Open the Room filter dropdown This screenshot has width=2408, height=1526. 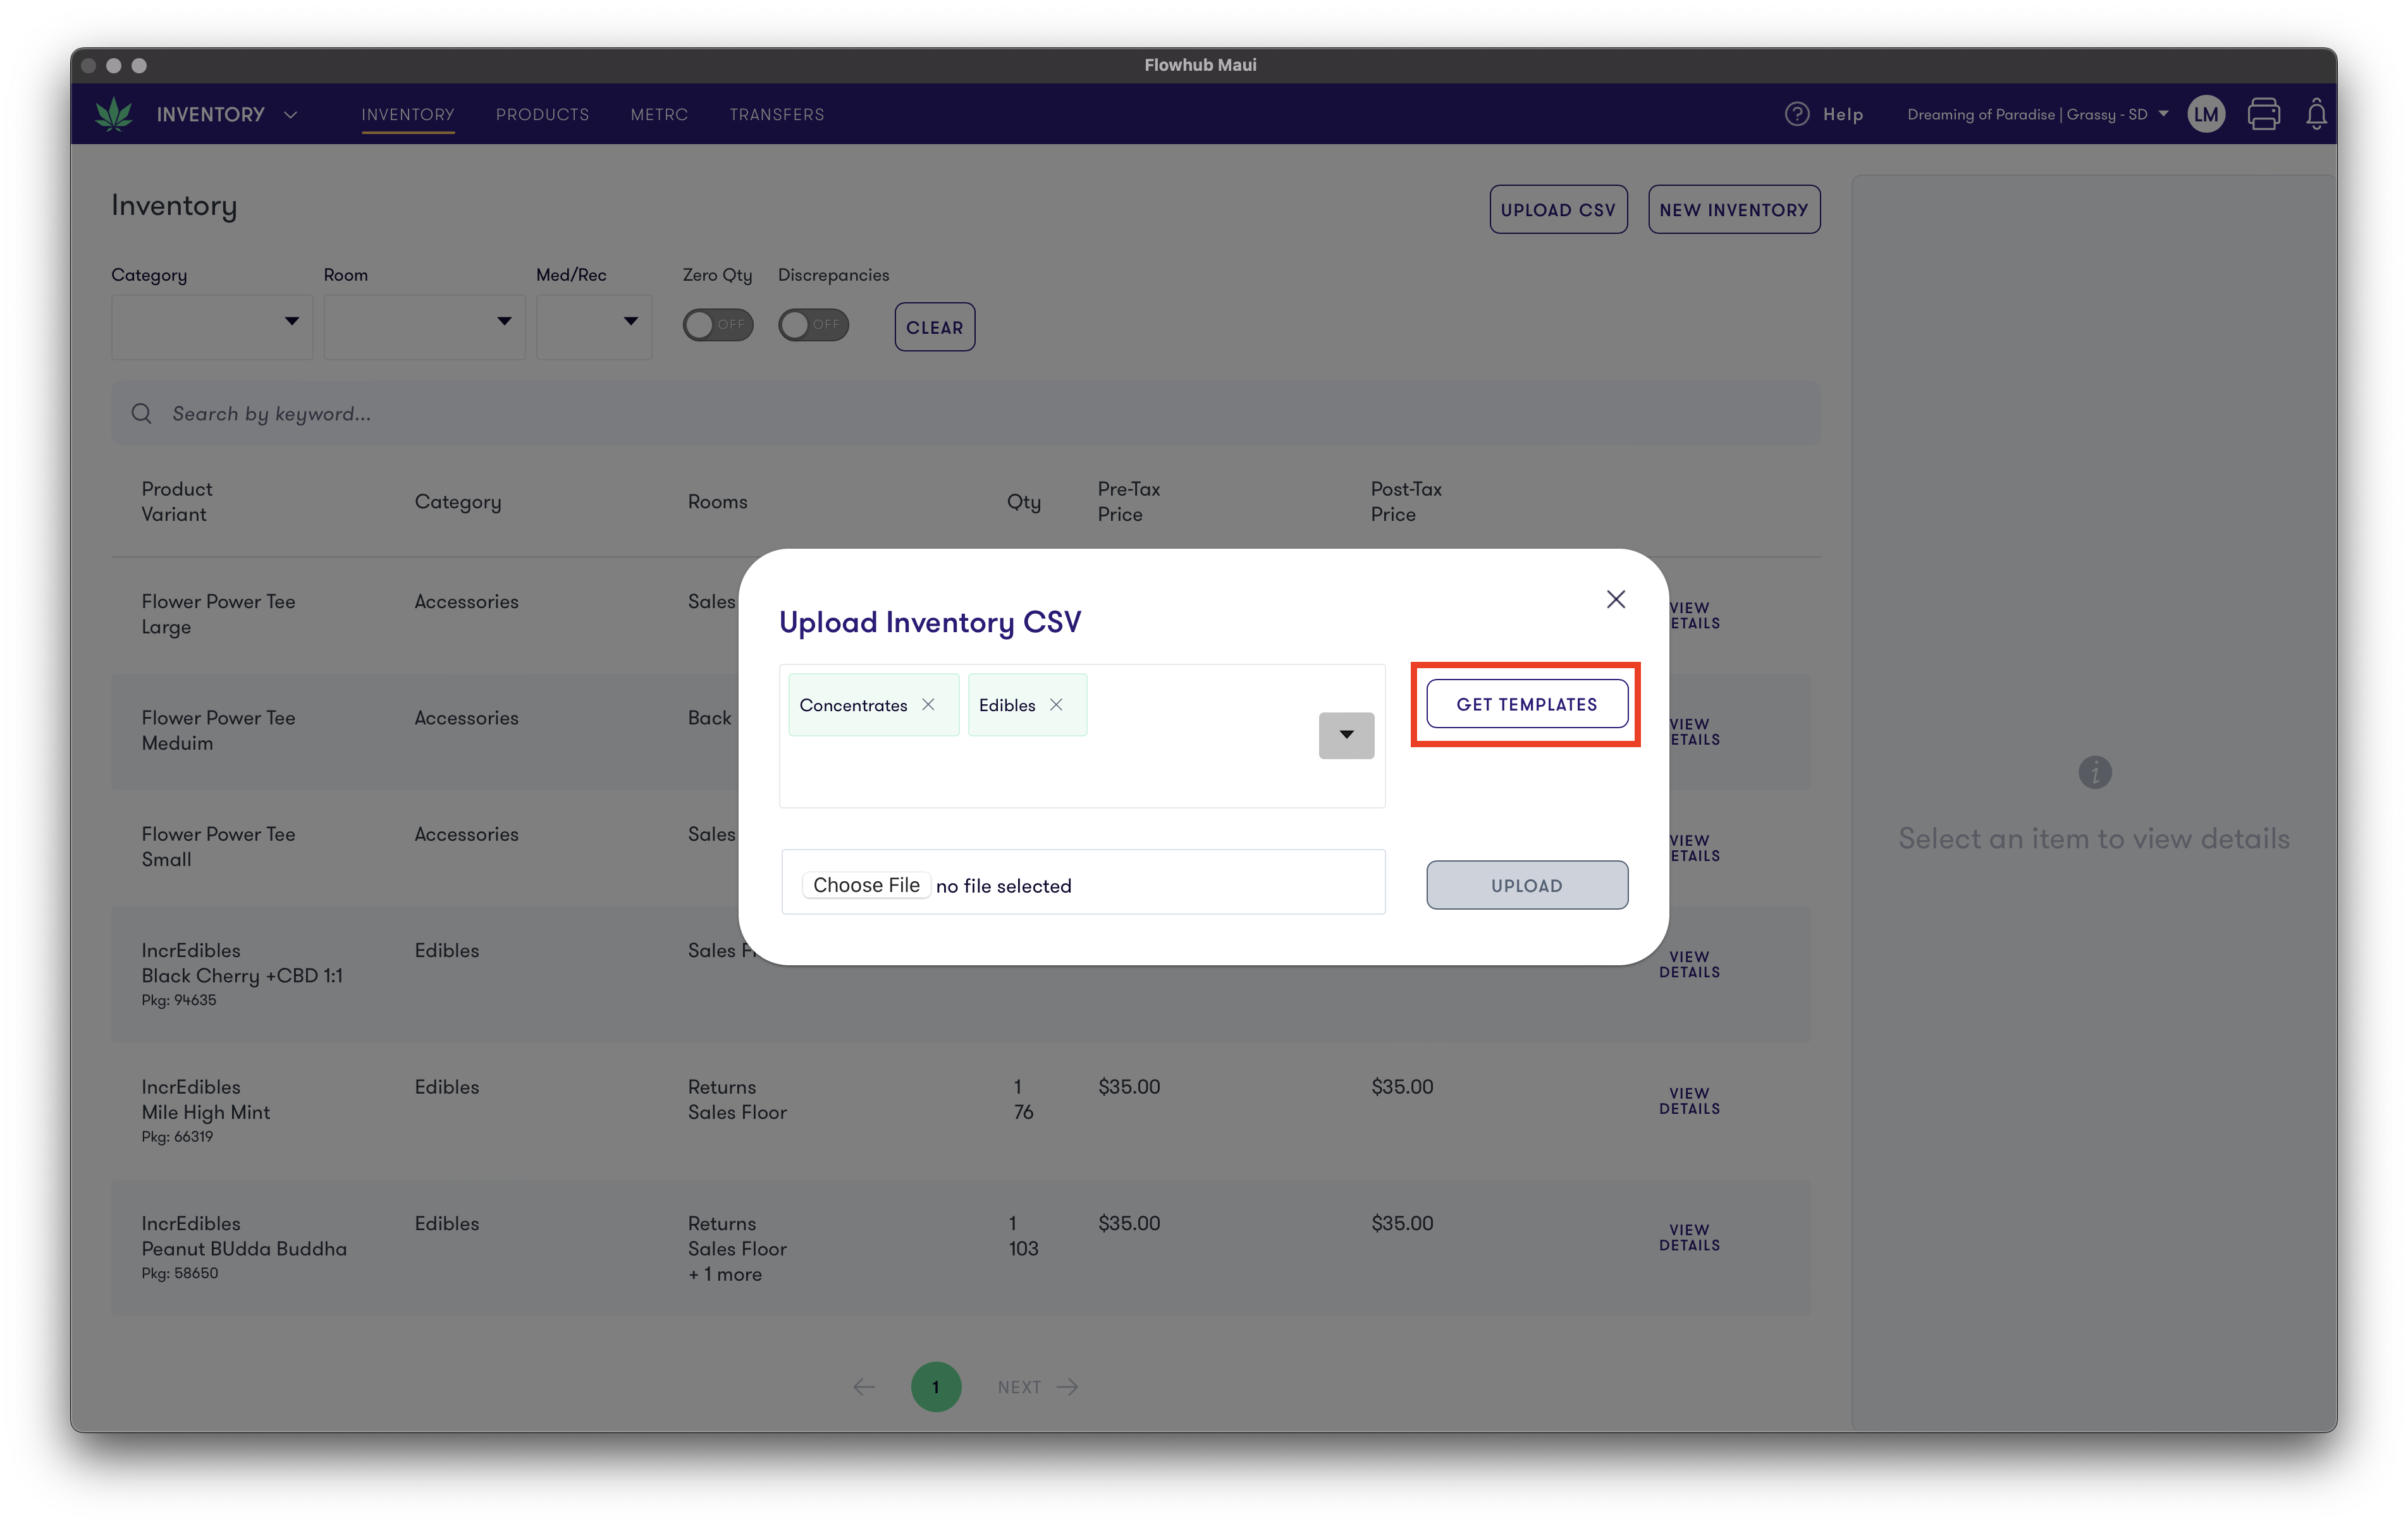[424, 326]
